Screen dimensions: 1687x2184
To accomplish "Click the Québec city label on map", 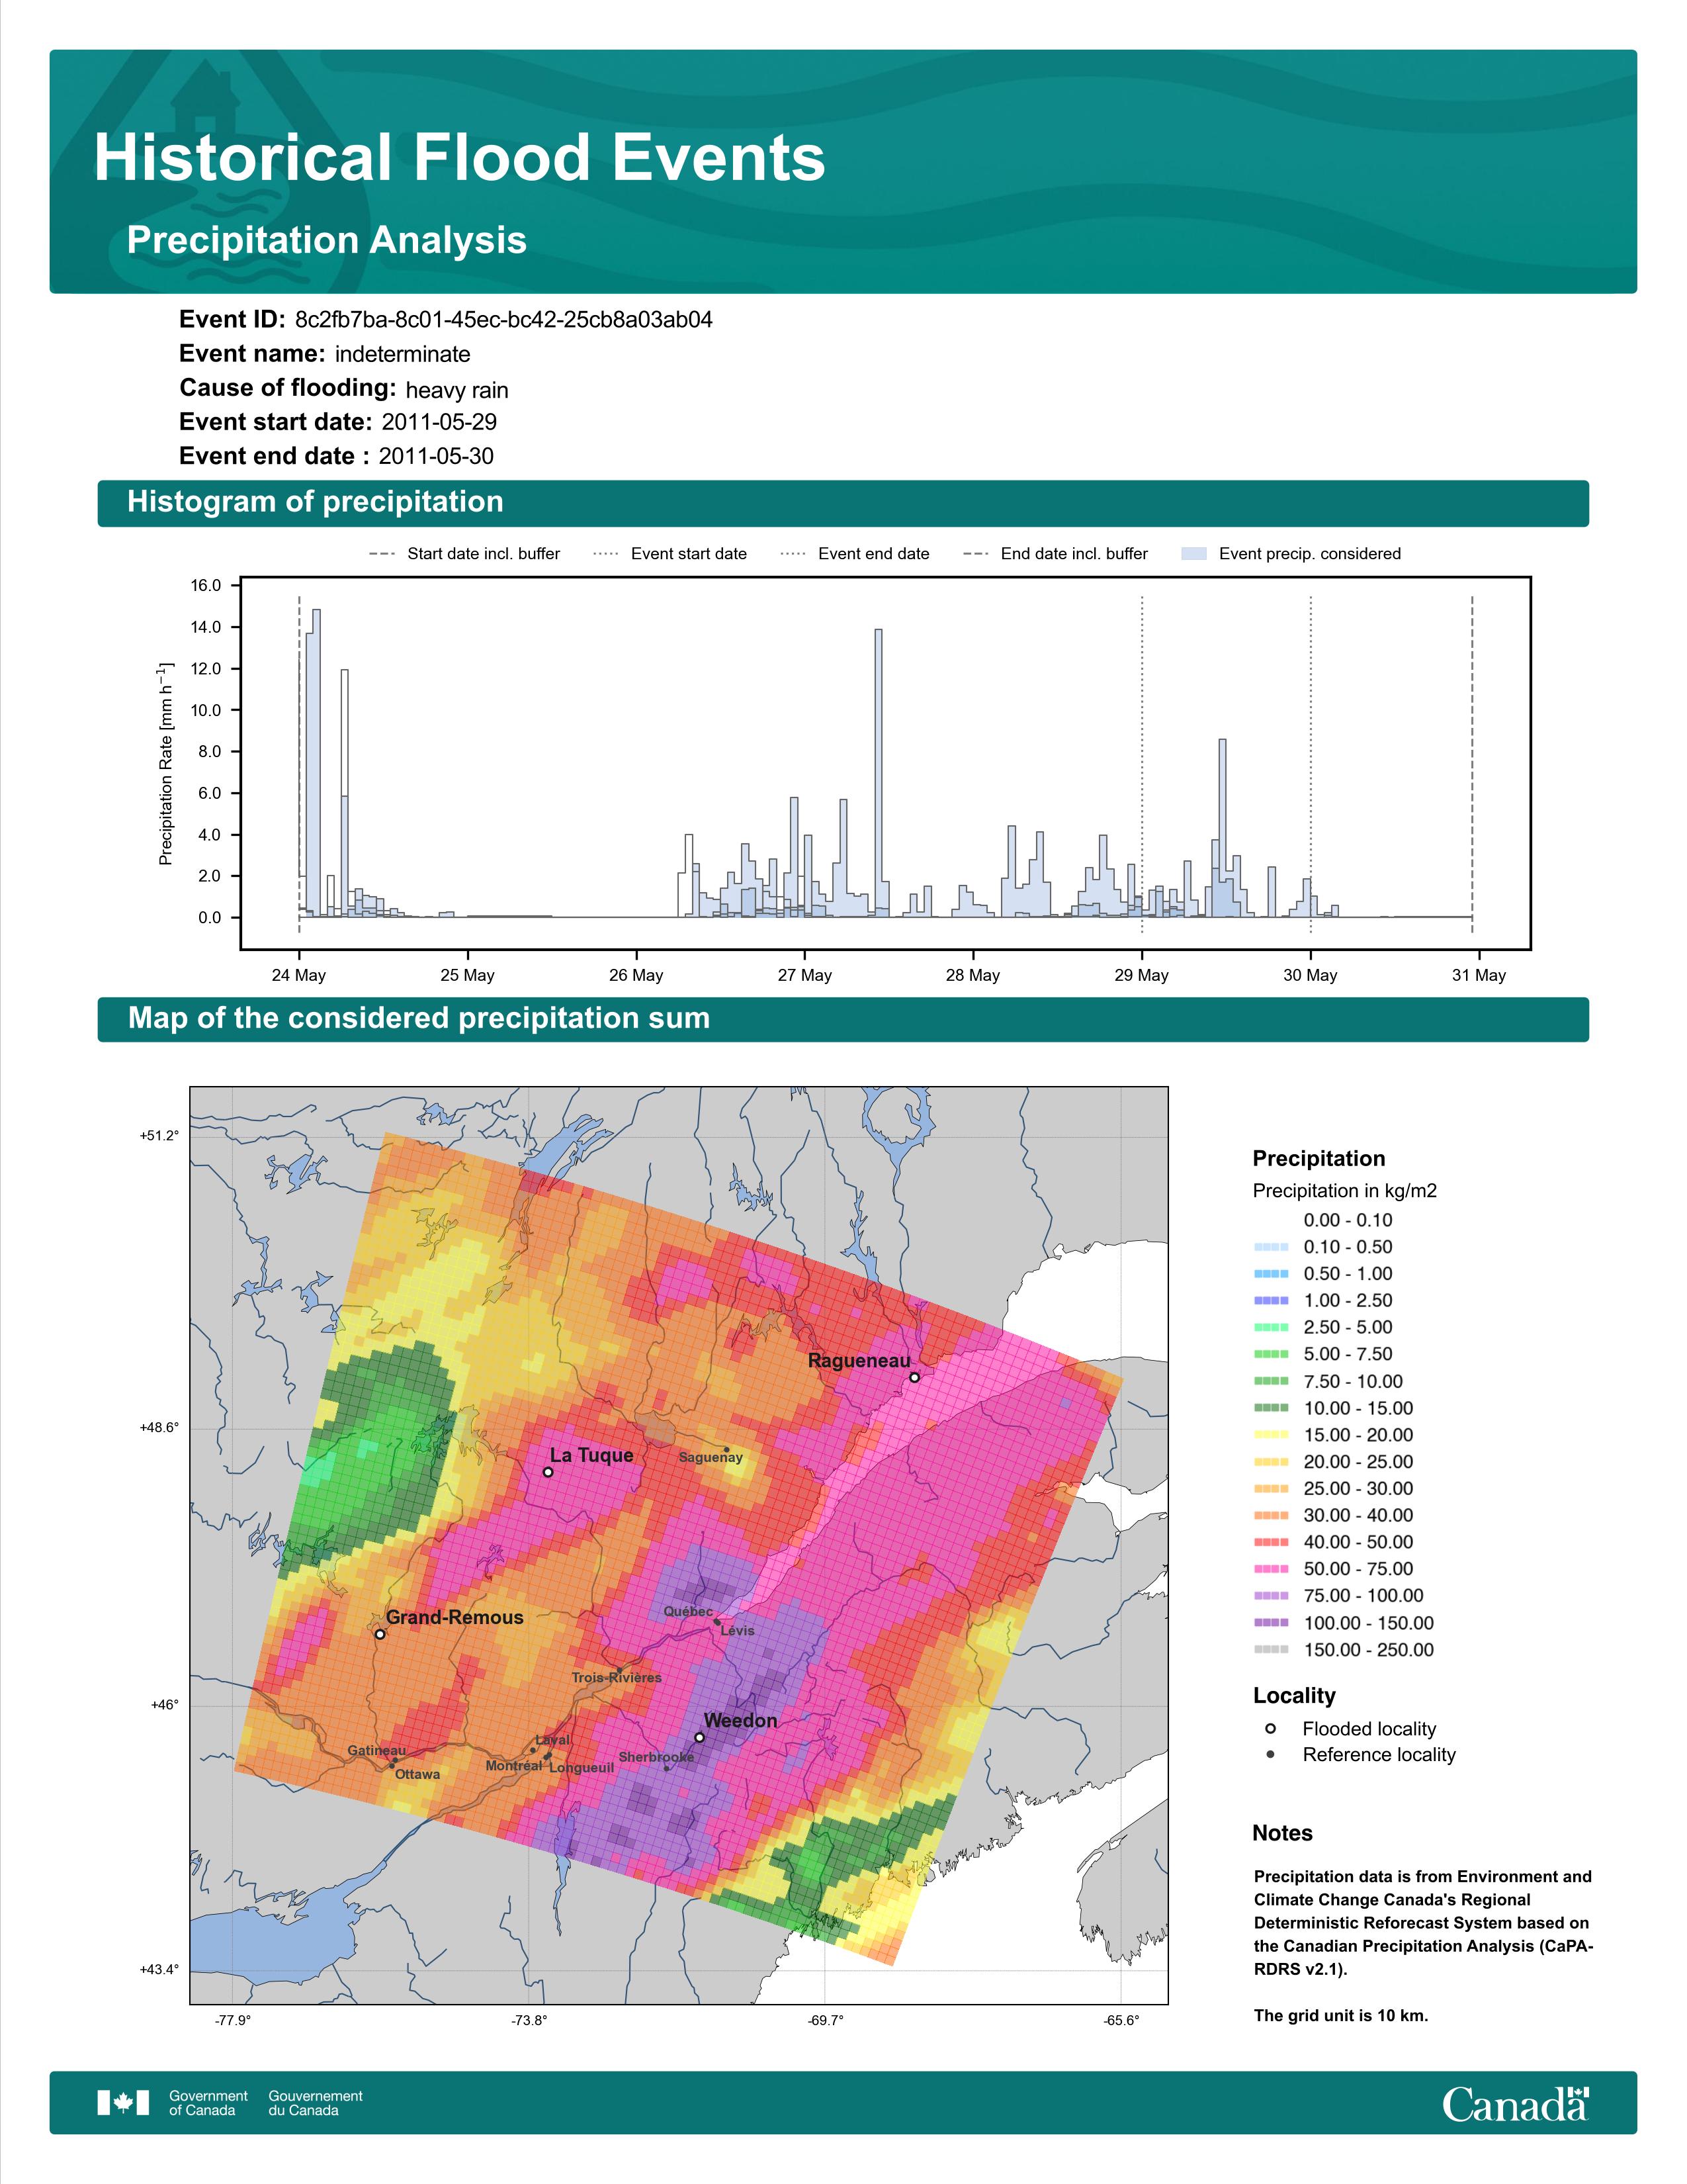I will point(689,1611).
